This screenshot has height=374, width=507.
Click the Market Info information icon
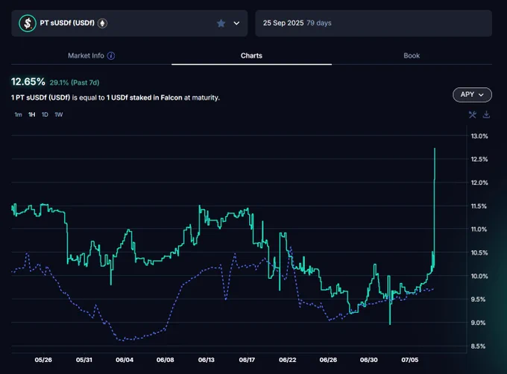coord(111,56)
